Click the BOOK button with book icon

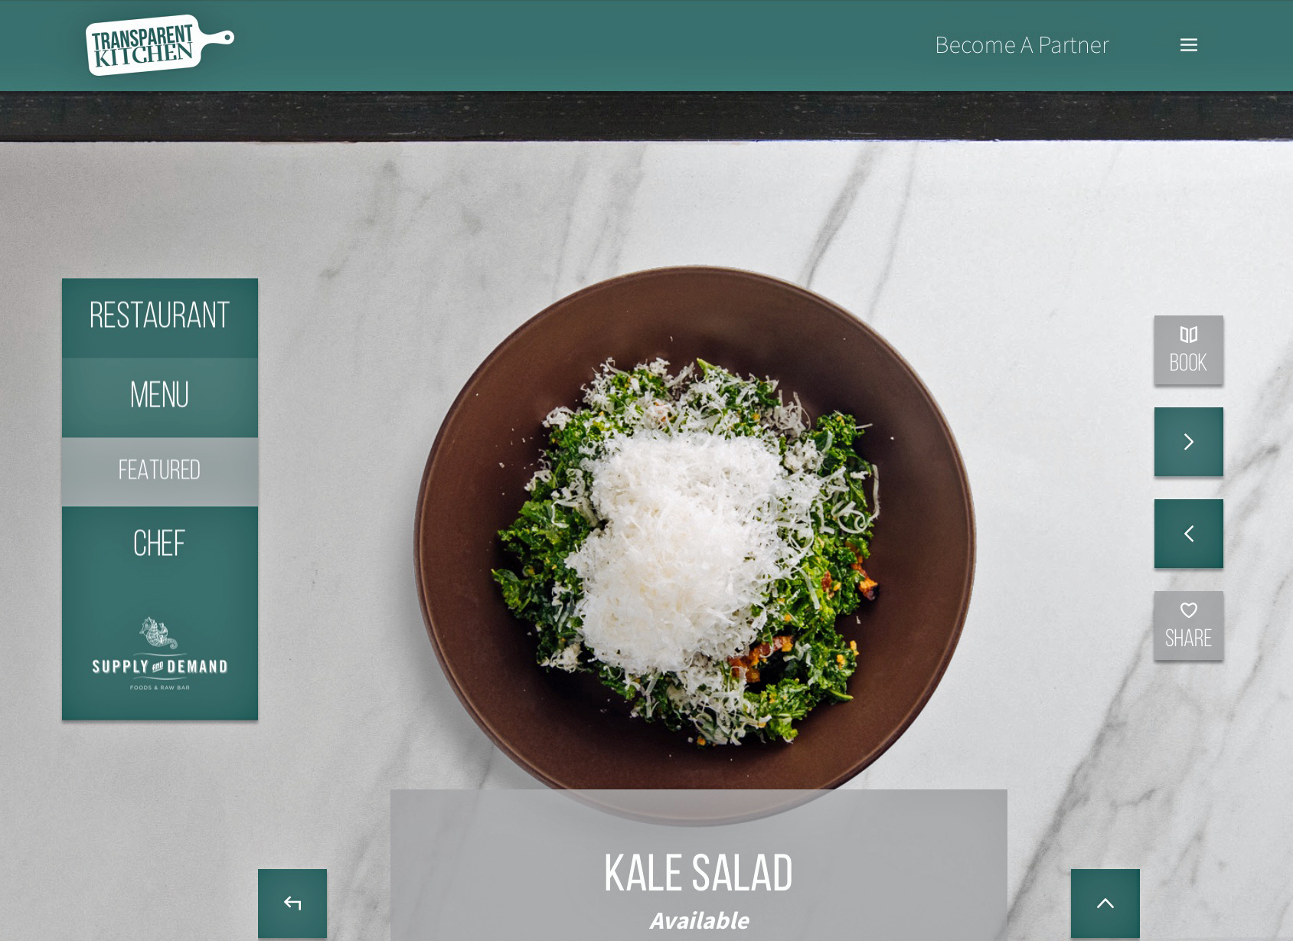1188,350
